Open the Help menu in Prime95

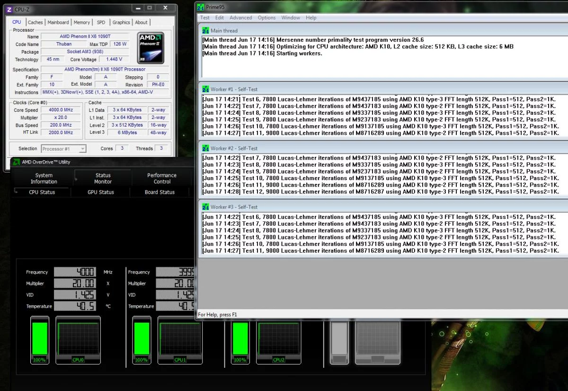[x=311, y=18]
